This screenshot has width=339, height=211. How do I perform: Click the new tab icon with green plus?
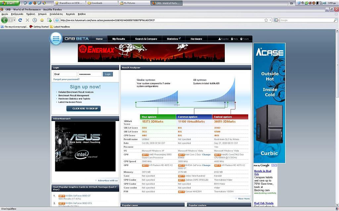tap(49, 20)
